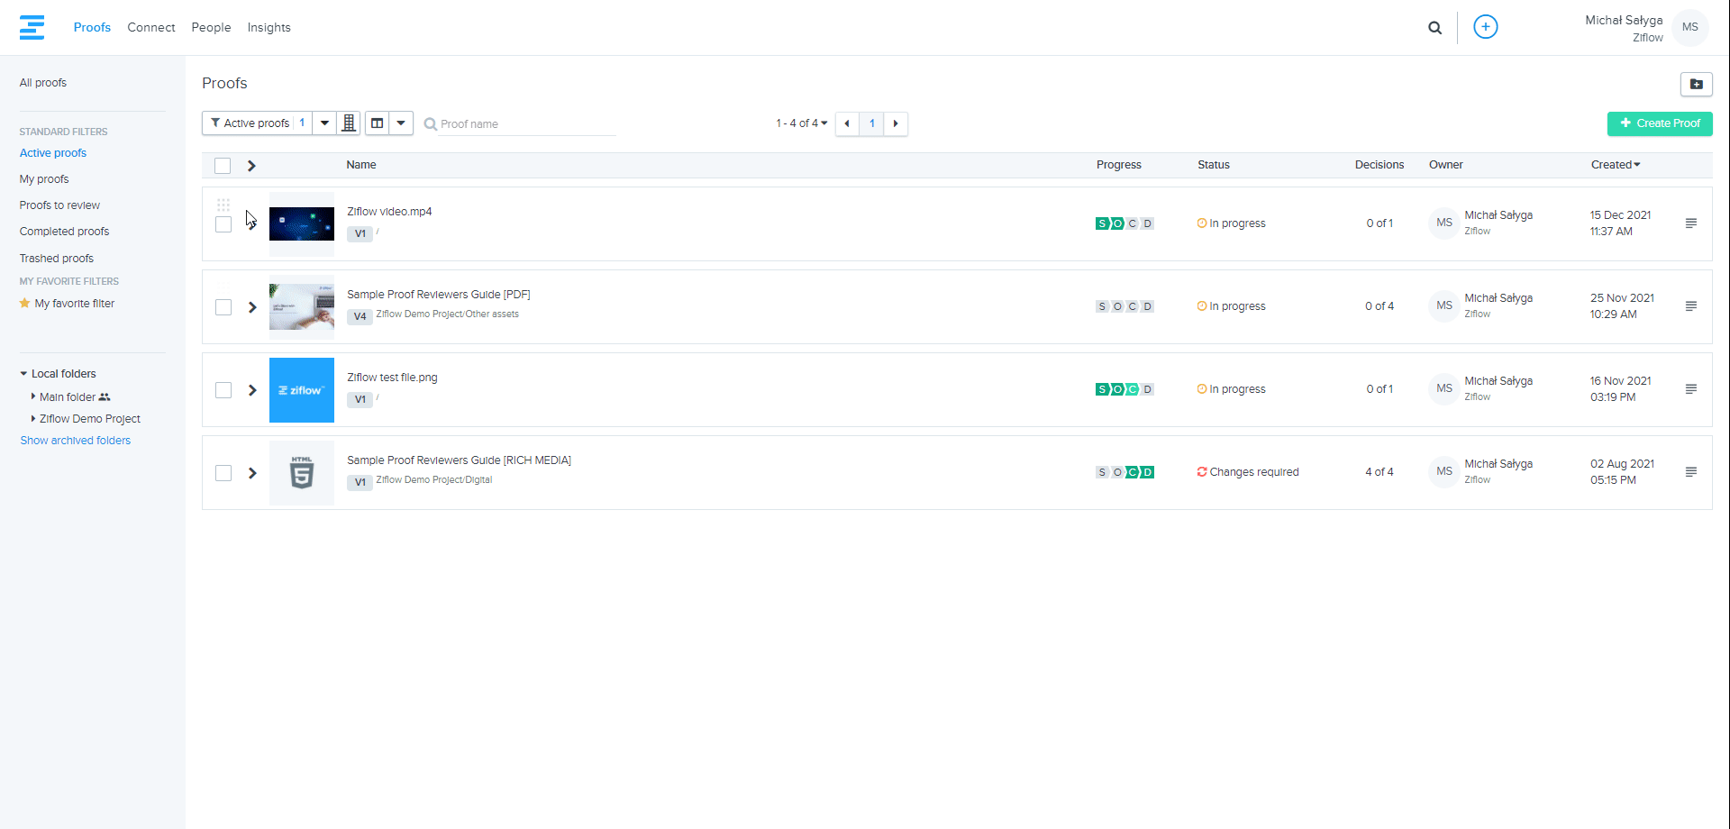The height and width of the screenshot is (829, 1730).
Task: Select checkbox for Sample Proof Reviewers Guide PDF
Action: pyautogui.click(x=223, y=307)
